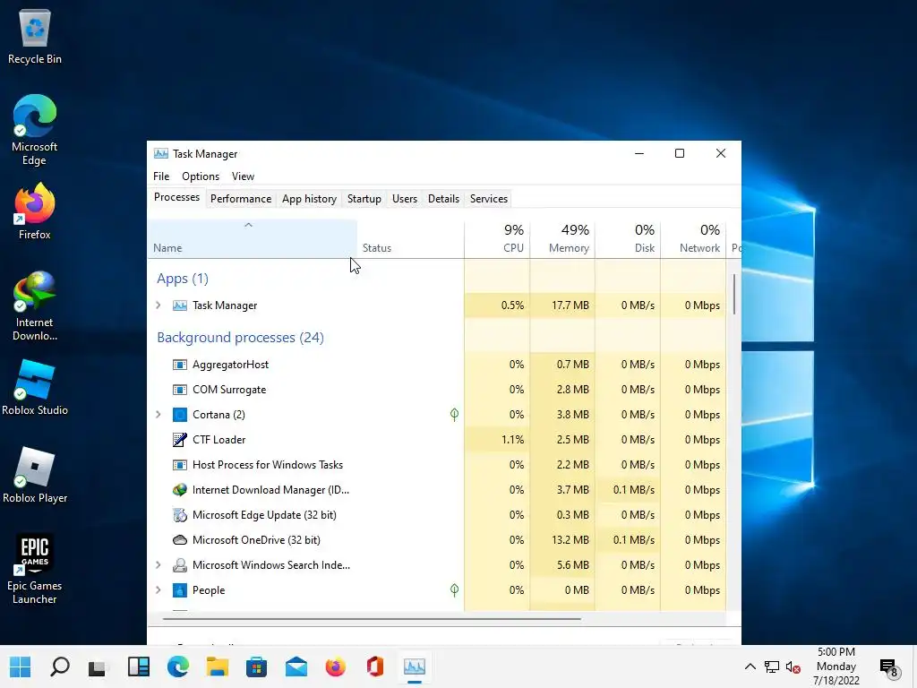The height and width of the screenshot is (688, 917).
Task: Click the AggregatorHost process icon
Action: (179, 365)
